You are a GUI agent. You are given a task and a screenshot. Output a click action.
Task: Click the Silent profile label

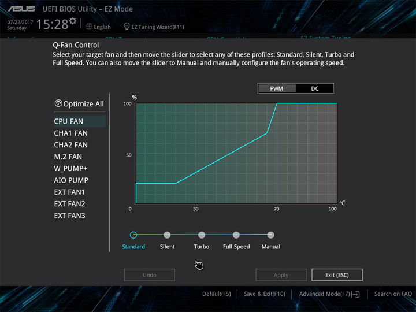pyautogui.click(x=167, y=247)
